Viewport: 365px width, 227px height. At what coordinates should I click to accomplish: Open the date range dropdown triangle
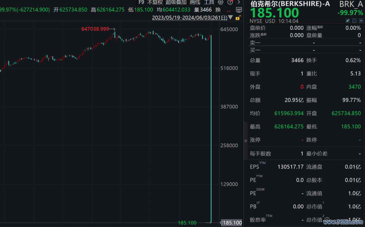point(230,18)
